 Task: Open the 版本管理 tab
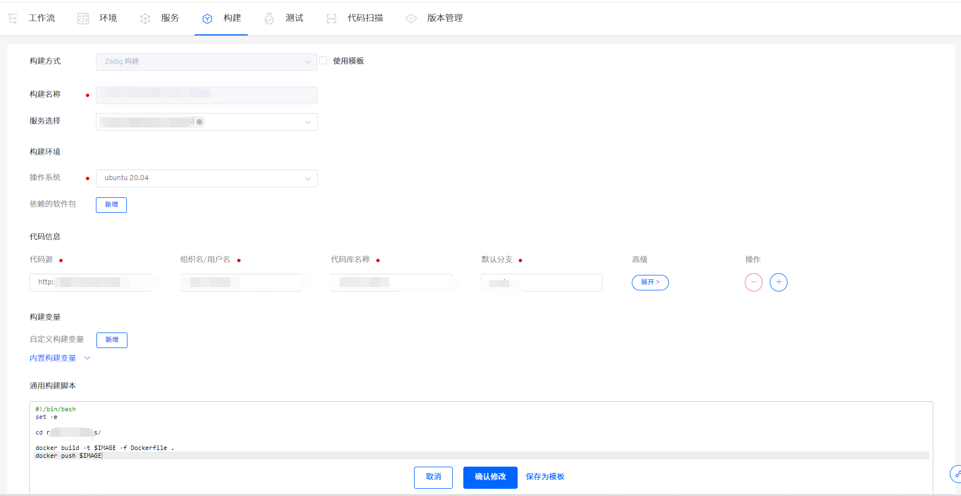(x=445, y=18)
